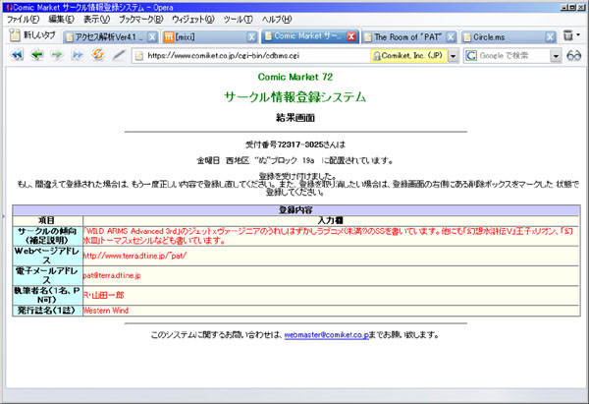The height and width of the screenshot is (404, 589).
Task: Close the Circle.ms tab
Action: click(x=551, y=37)
